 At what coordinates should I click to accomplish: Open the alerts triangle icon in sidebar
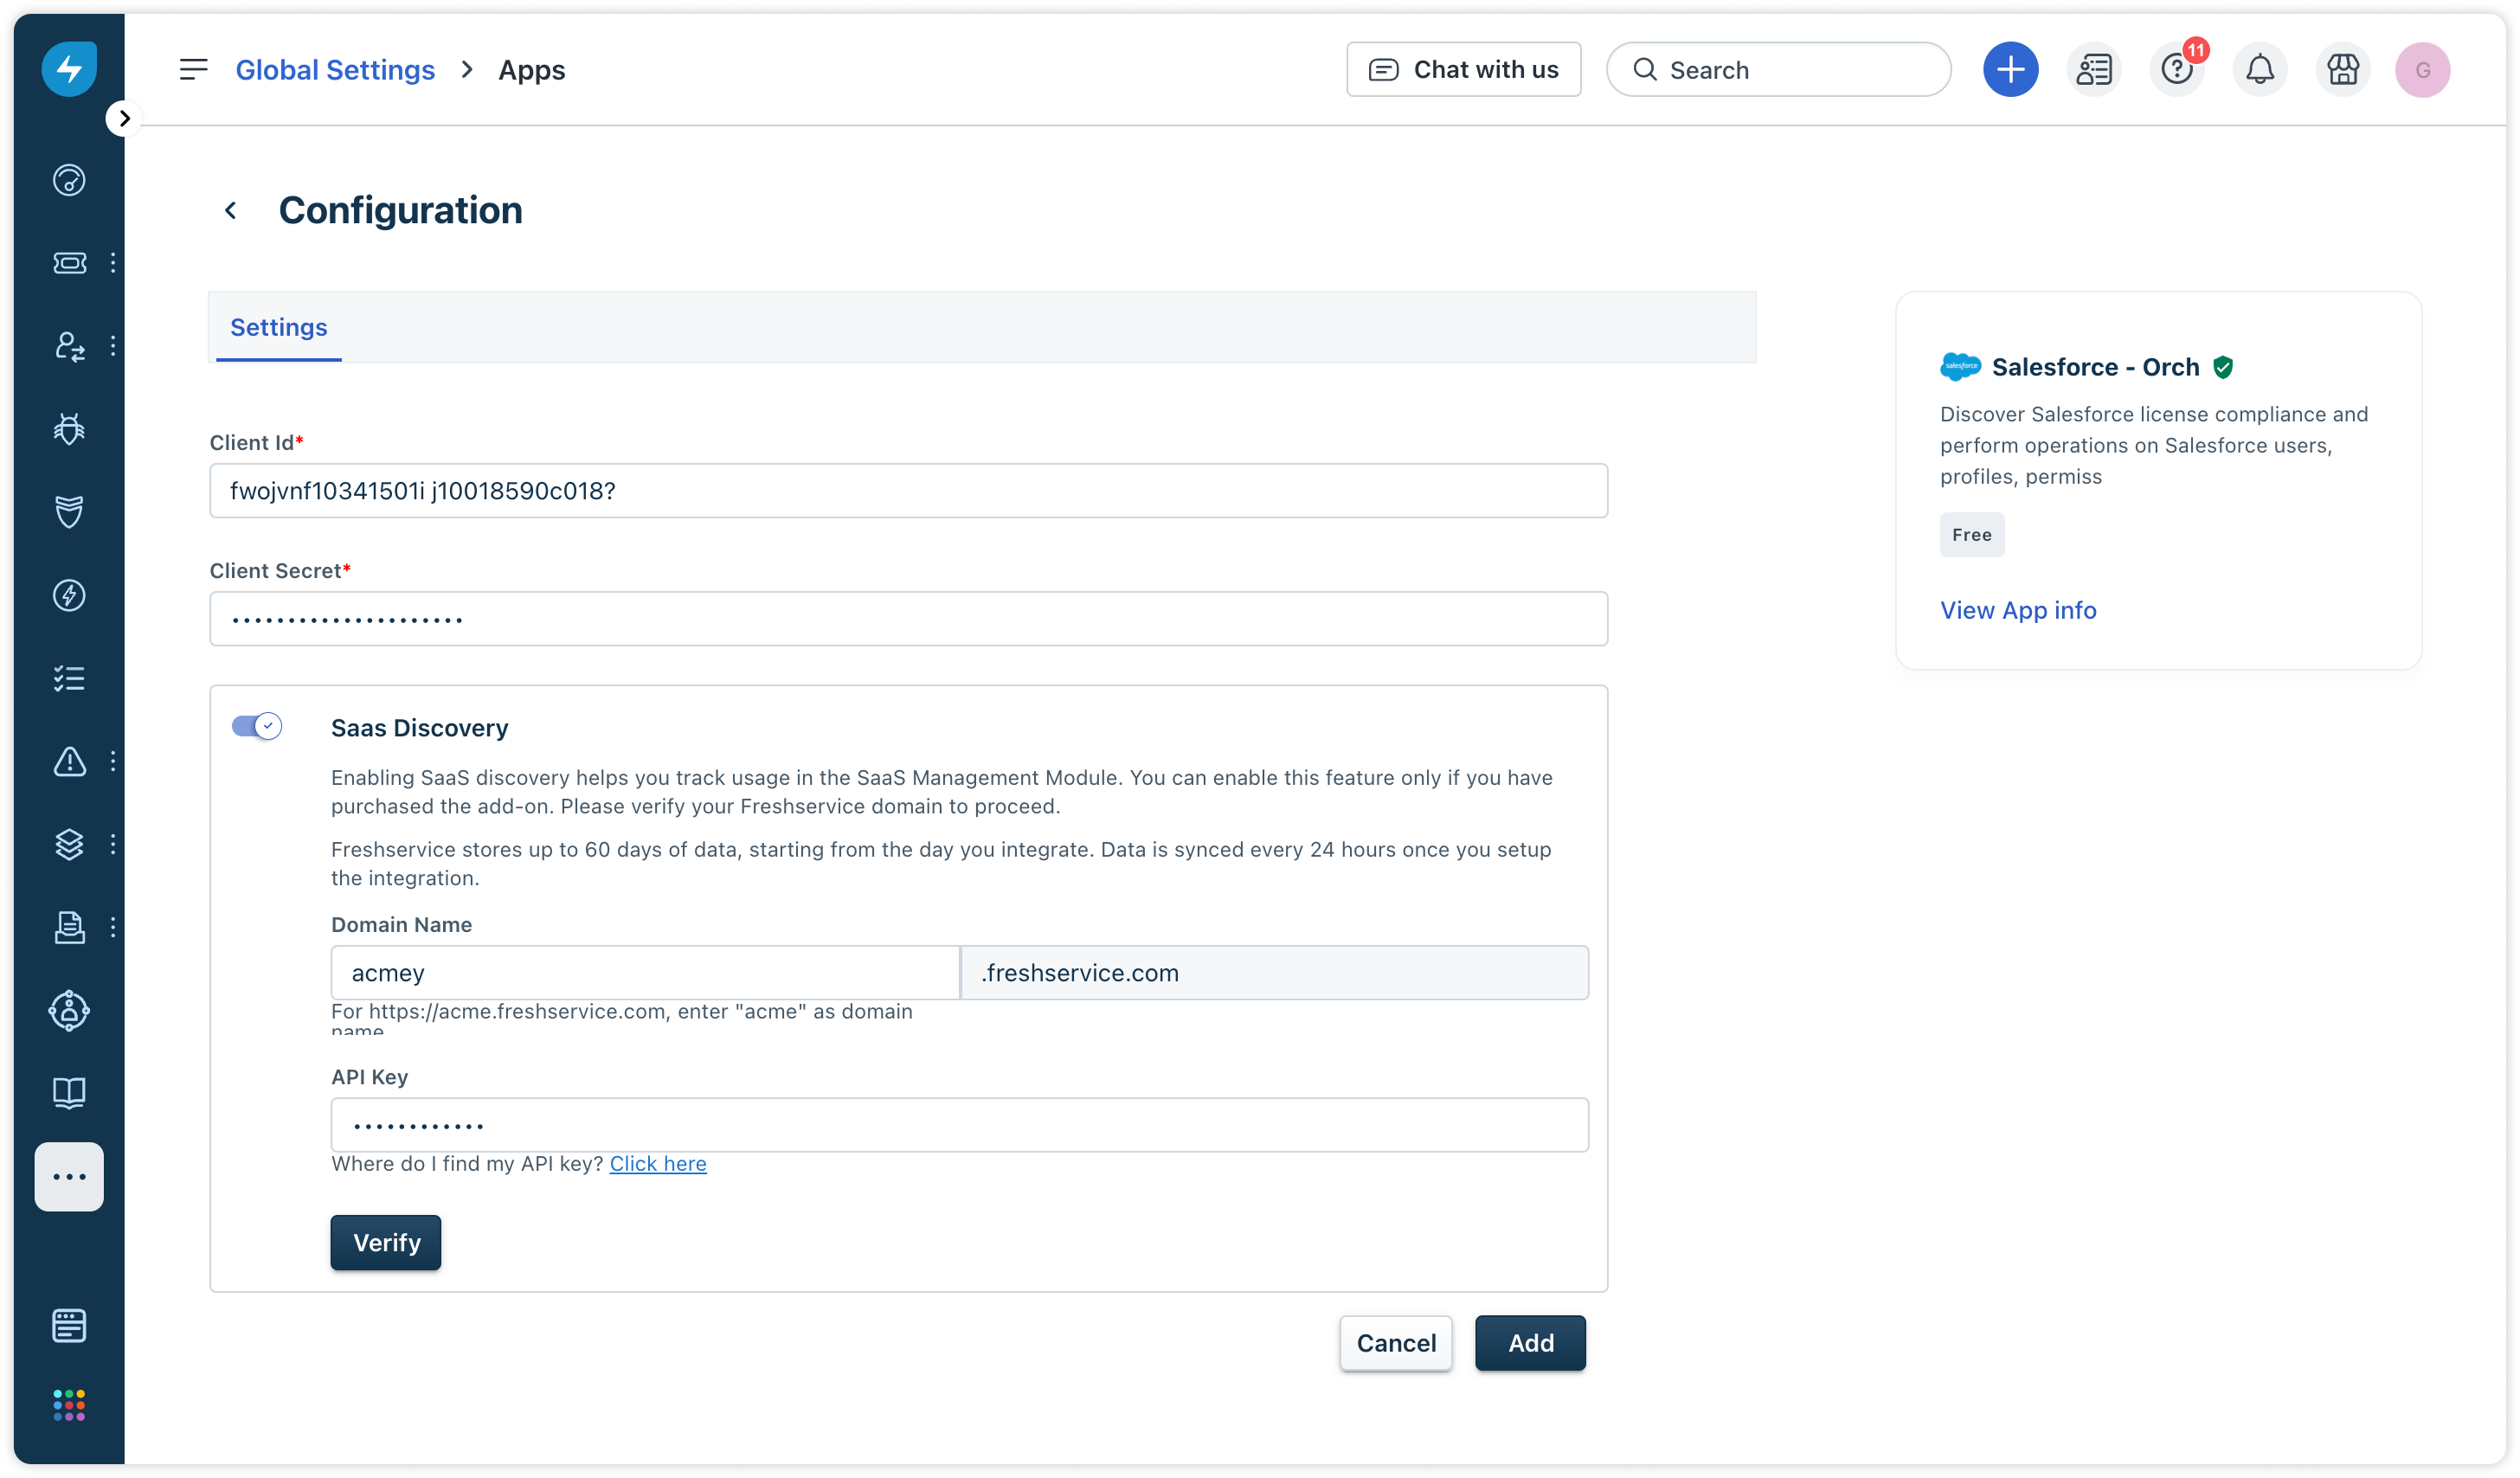click(69, 762)
